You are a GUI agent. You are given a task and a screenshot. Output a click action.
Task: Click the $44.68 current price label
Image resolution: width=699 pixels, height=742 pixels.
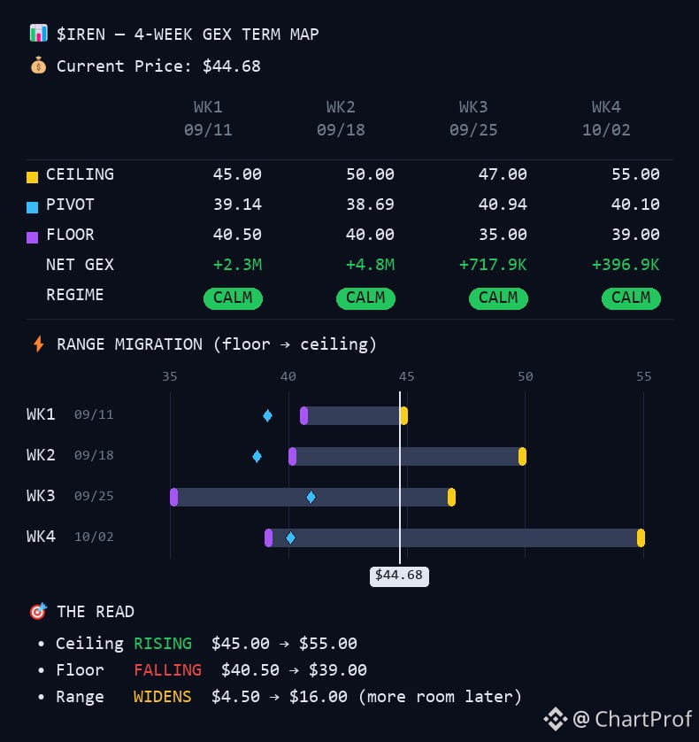coord(399,576)
